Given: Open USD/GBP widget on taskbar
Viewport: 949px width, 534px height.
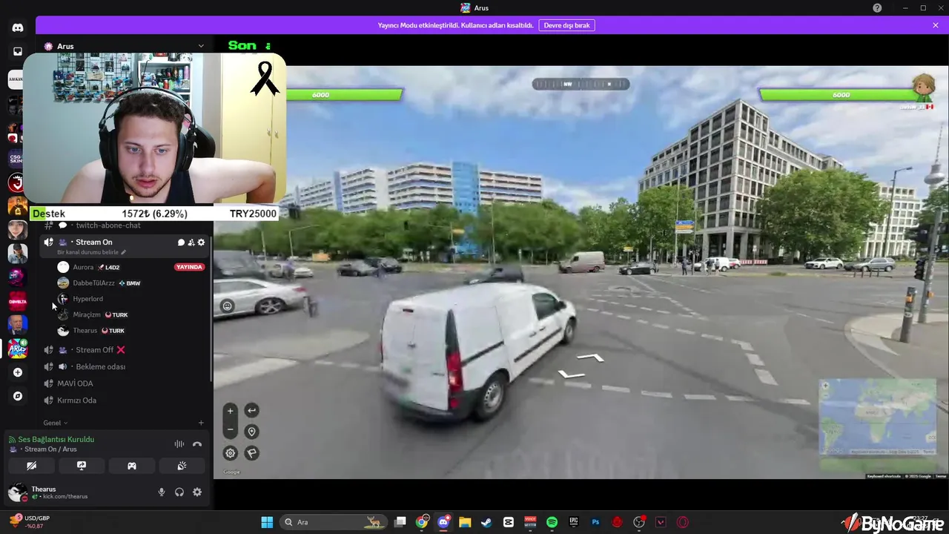Looking at the screenshot, I should pyautogui.click(x=30, y=521).
